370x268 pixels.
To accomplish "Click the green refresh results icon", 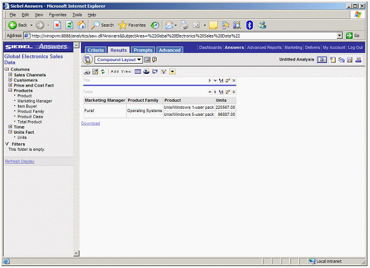I will click(103, 72).
